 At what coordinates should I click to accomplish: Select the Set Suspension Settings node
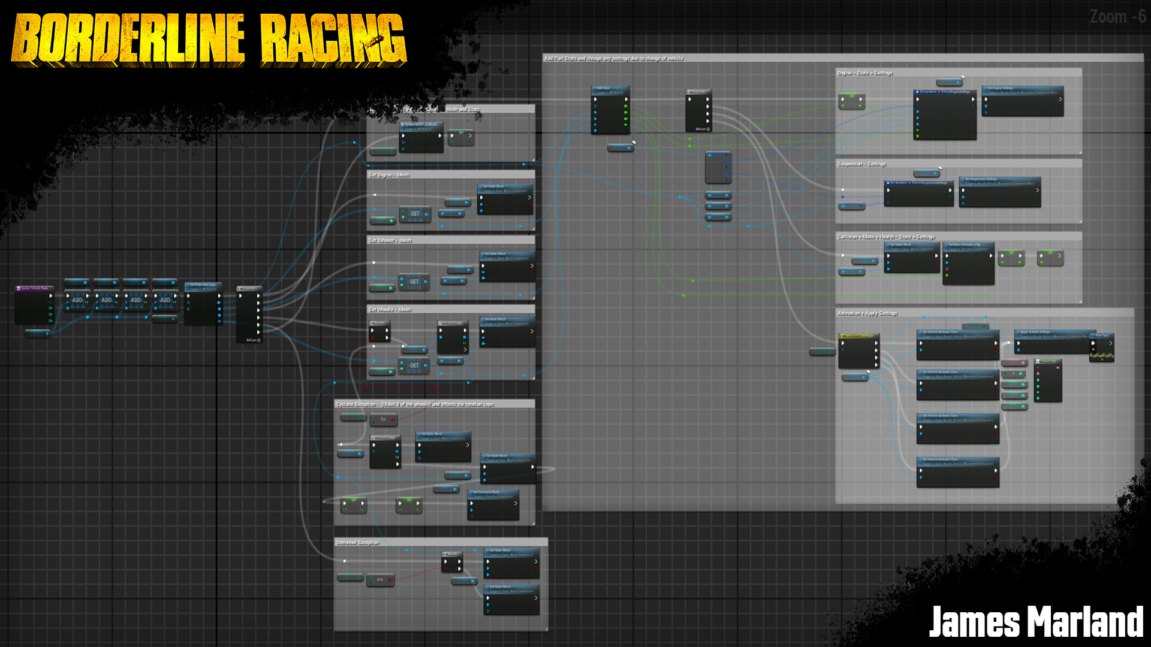[x=1000, y=192]
